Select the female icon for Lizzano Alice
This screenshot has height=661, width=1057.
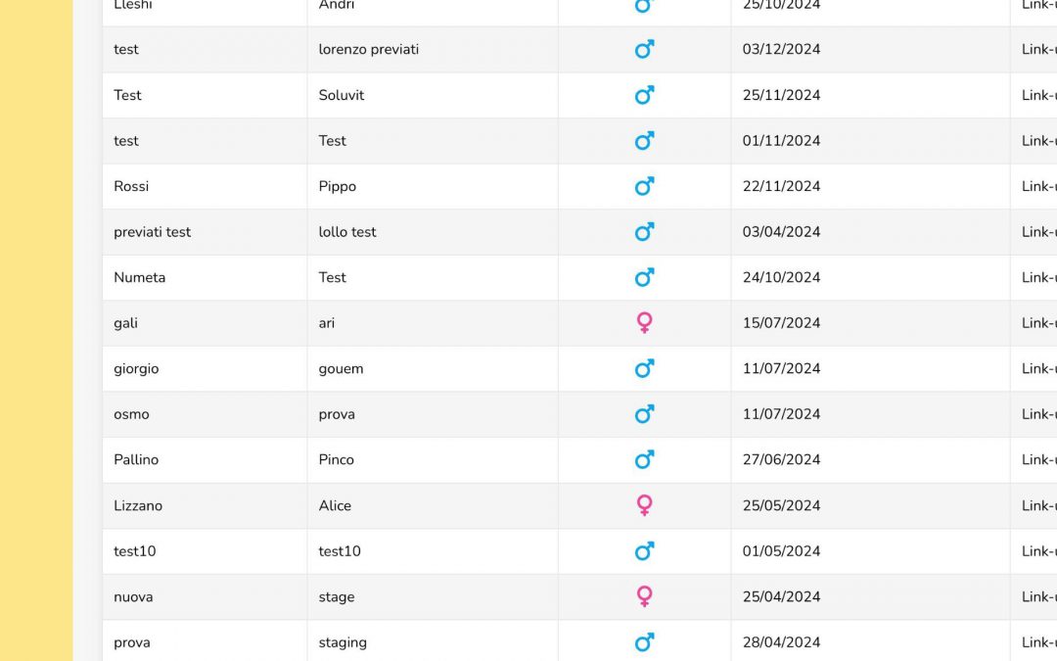click(x=644, y=505)
